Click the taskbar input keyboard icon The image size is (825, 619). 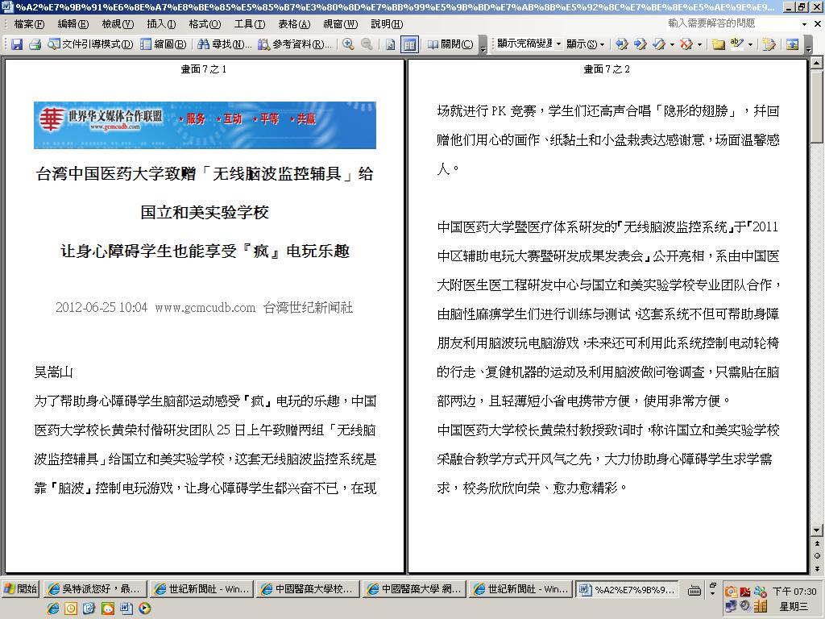[x=694, y=591]
